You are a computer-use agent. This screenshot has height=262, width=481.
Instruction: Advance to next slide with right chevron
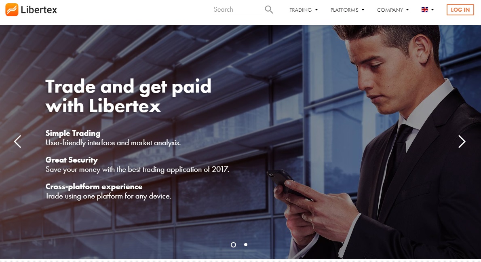[x=462, y=142]
